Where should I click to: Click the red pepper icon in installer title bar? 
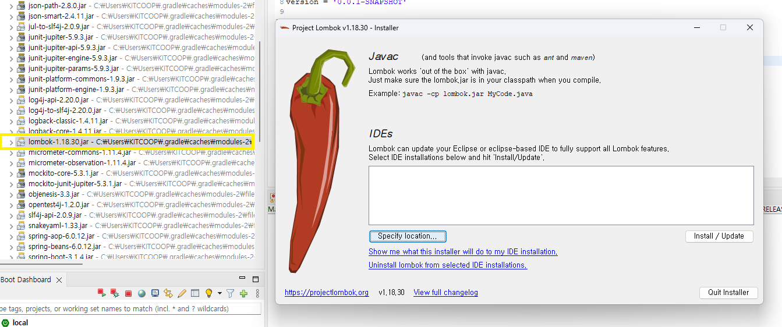(284, 27)
